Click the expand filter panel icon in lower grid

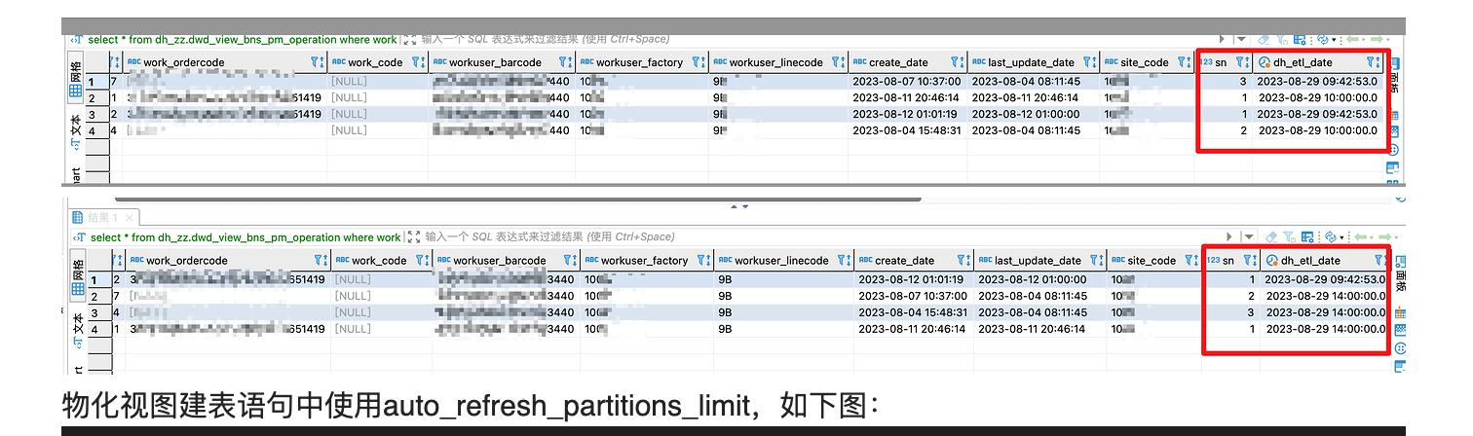click(413, 236)
